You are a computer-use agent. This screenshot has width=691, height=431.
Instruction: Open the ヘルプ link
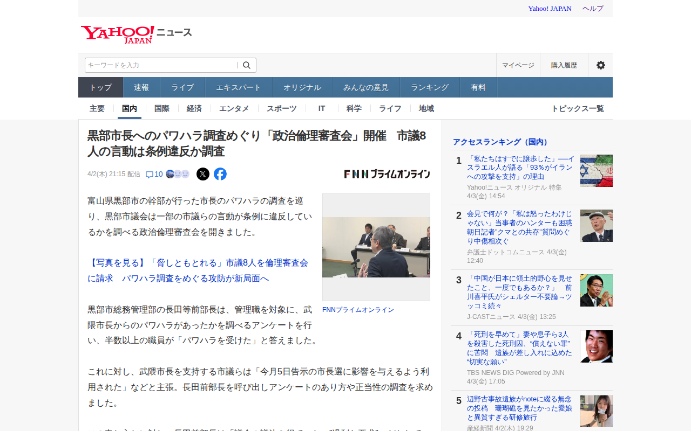click(593, 9)
